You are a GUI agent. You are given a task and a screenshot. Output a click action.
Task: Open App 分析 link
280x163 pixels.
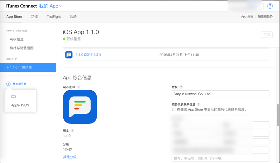pyautogui.click(x=247, y=16)
